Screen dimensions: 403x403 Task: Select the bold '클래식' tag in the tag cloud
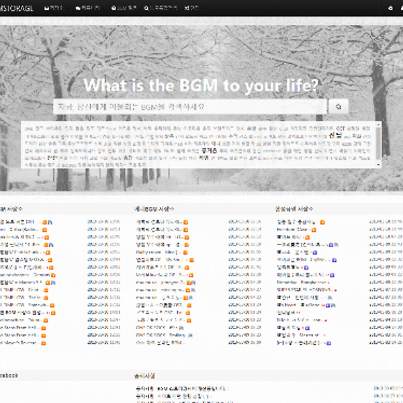pyautogui.click(x=213, y=150)
